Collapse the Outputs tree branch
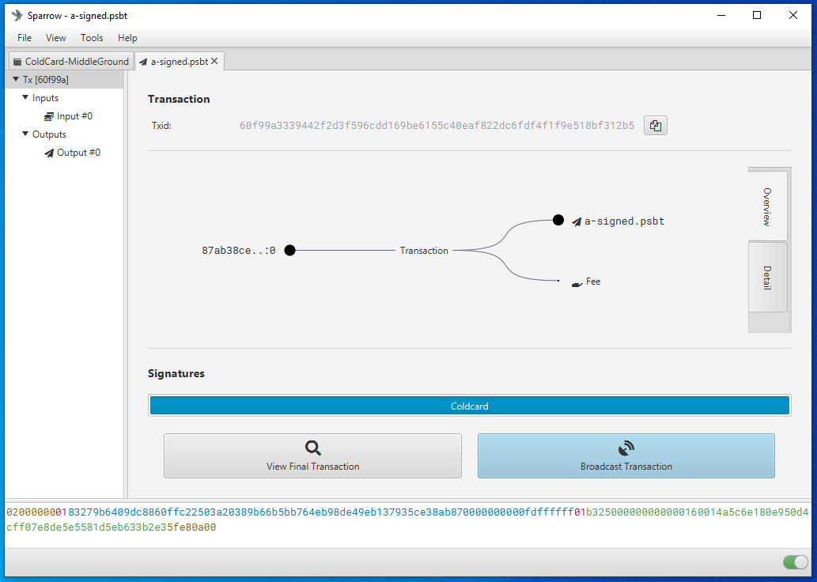The width and height of the screenshot is (817, 582). click(x=25, y=134)
